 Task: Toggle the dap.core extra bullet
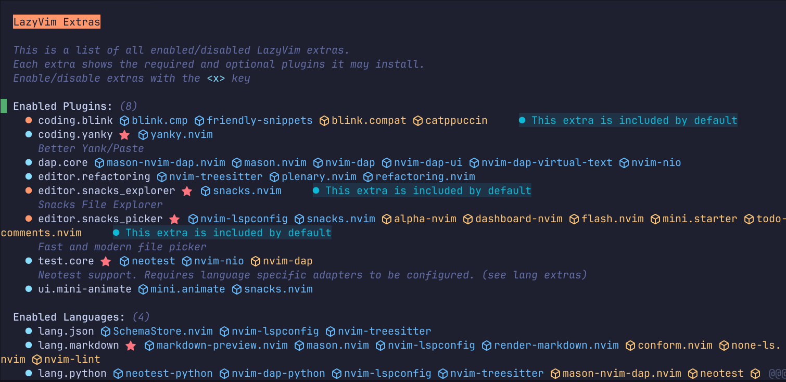[x=29, y=163]
